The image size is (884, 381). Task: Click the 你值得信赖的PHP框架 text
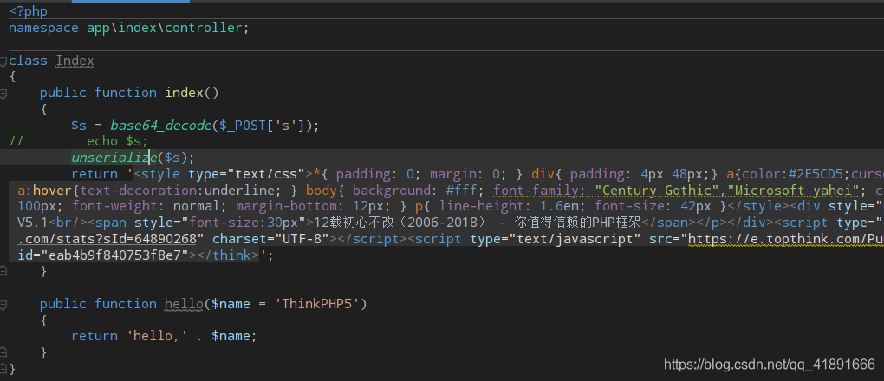pos(577,223)
